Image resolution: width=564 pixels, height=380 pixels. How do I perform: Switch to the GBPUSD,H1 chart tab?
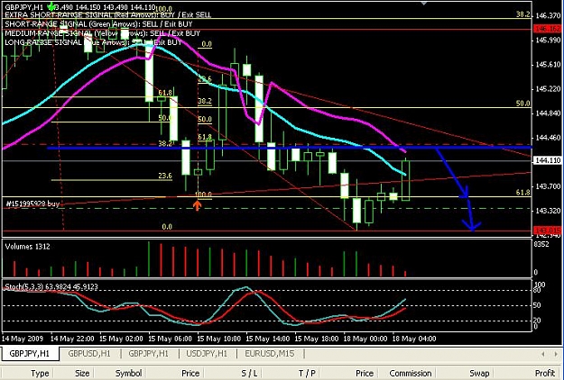89,354
